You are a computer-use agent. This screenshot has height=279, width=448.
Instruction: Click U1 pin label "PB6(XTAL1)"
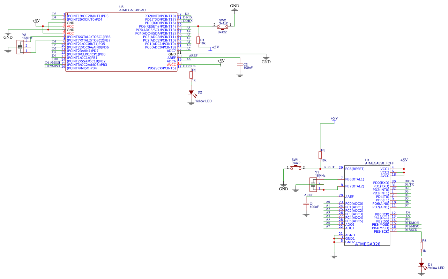click(x=355, y=179)
